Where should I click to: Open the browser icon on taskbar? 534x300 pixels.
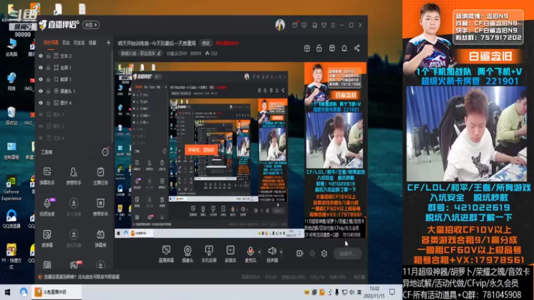[x=23, y=292]
